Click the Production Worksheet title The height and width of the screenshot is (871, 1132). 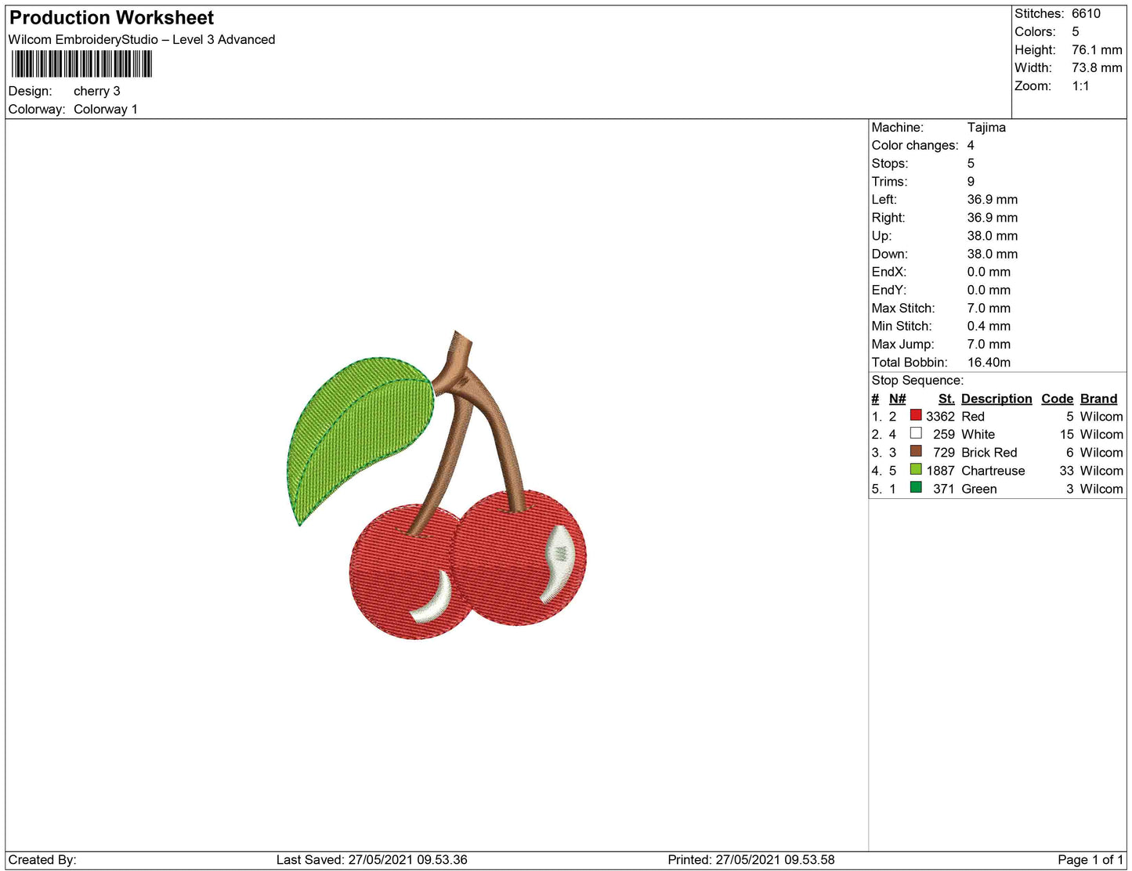(x=111, y=18)
